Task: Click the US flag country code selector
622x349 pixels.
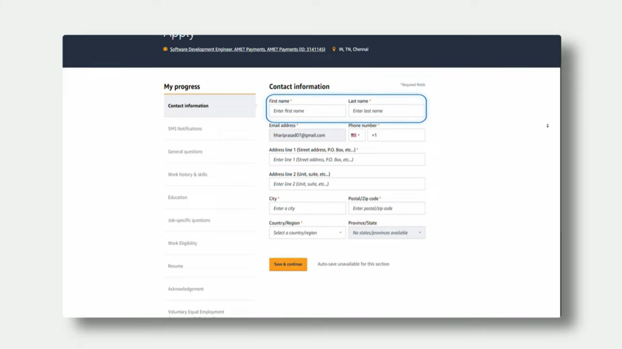Action: point(356,135)
